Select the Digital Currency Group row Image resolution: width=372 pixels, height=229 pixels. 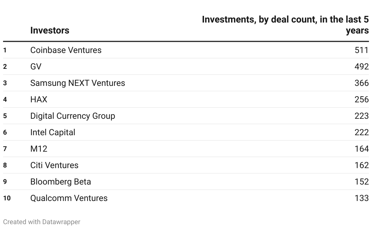click(73, 116)
